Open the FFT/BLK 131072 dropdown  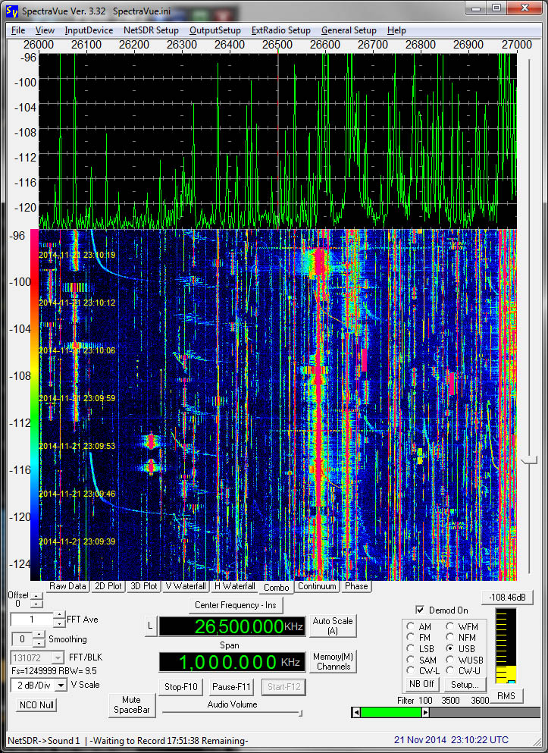[58, 657]
